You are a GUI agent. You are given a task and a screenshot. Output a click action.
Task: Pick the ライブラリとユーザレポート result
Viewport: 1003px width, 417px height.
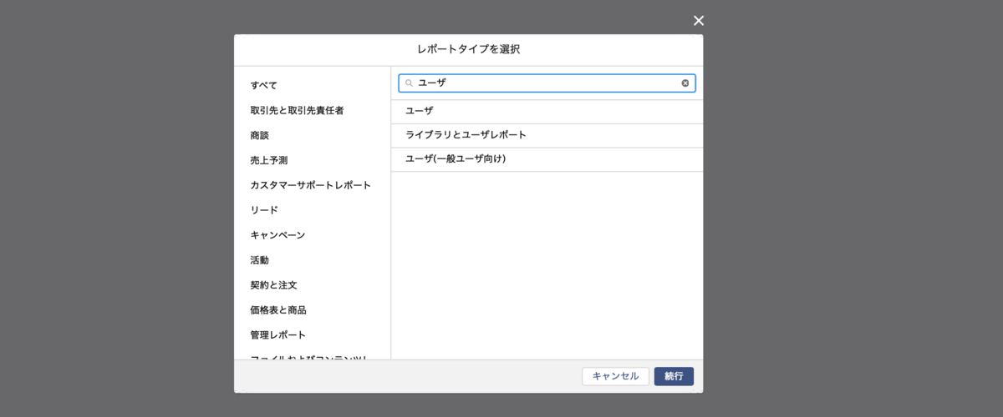coord(547,135)
